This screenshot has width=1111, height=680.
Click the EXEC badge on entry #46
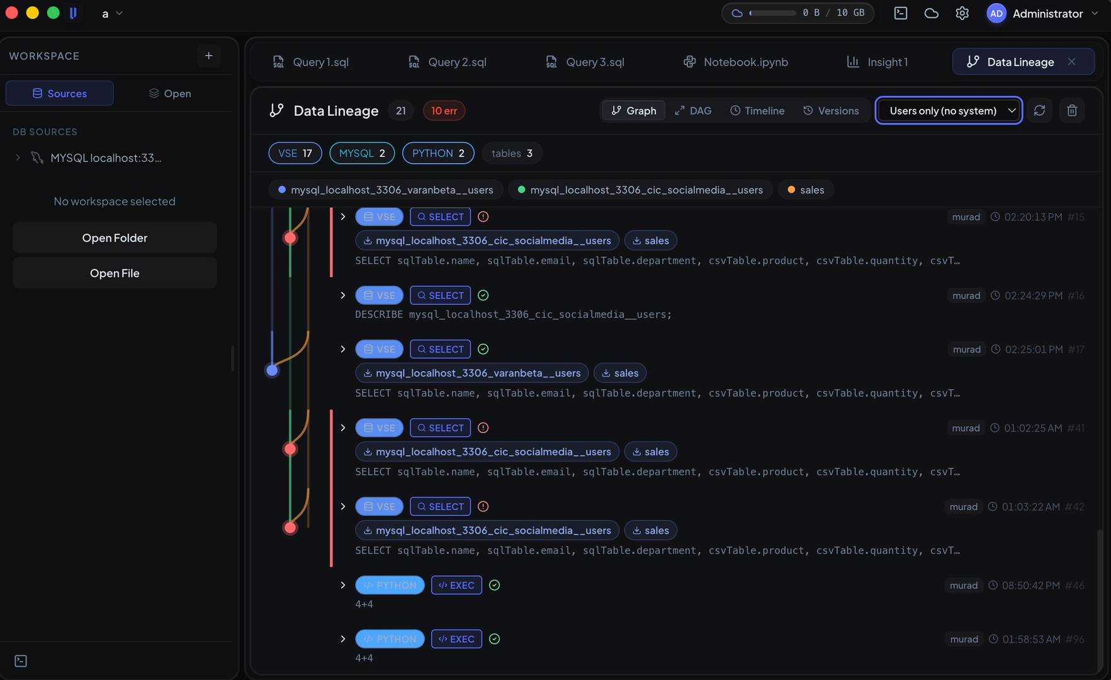[456, 585]
